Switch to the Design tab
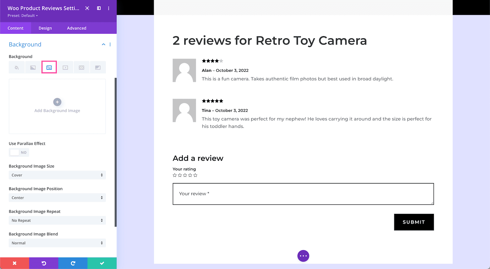The width and height of the screenshot is (490, 269). (45, 28)
